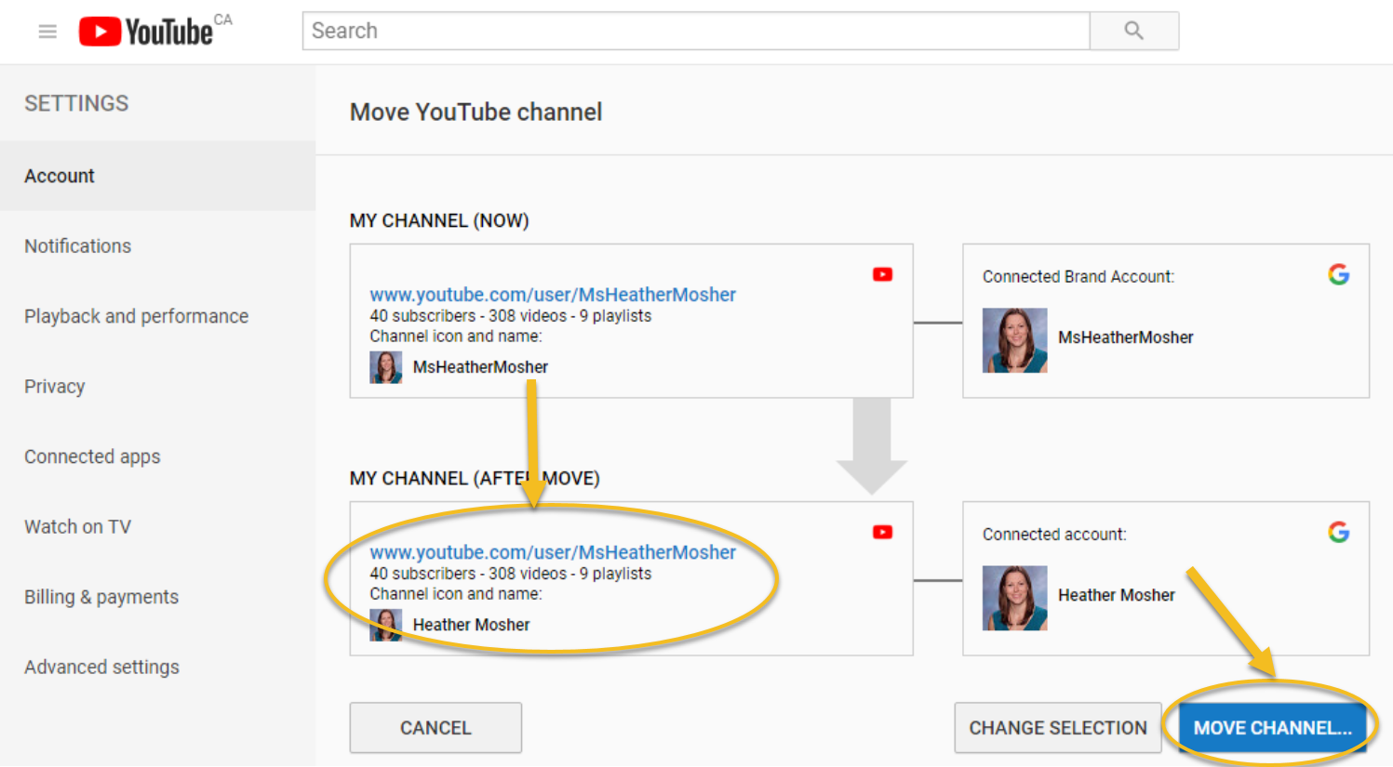The image size is (1393, 767).
Task: Click YouTube icon in current channel card
Action: [x=882, y=274]
